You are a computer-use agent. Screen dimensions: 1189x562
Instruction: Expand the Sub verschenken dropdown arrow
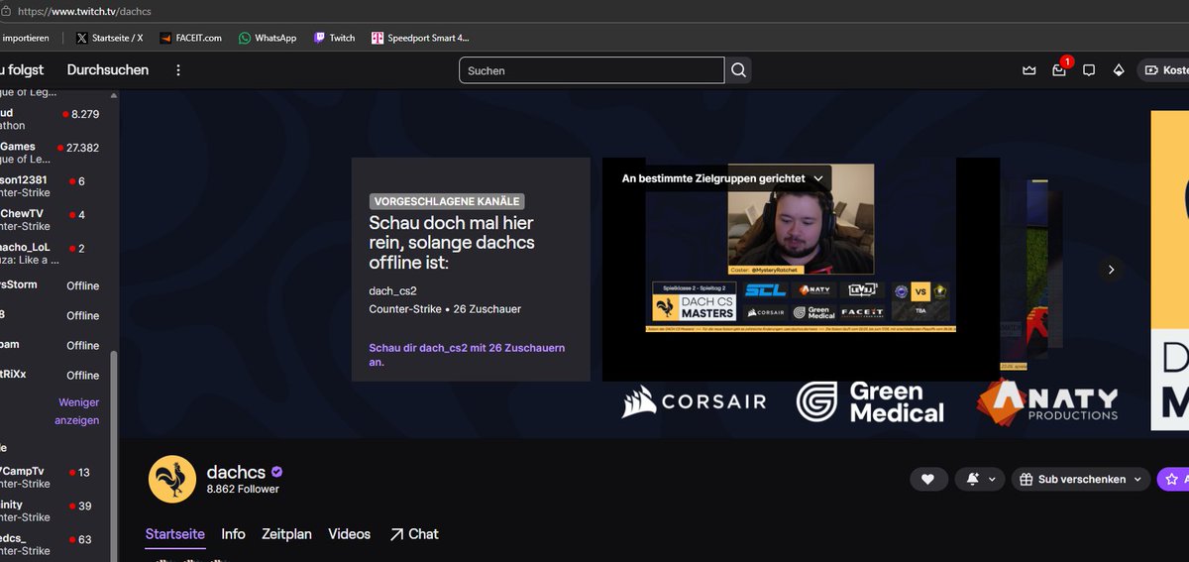1137,479
